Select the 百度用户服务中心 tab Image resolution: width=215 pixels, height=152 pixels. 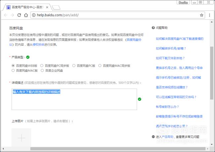(27, 7)
